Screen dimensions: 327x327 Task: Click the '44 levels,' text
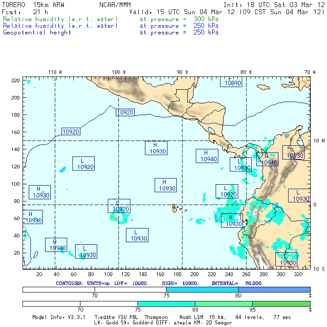click(x=250, y=317)
